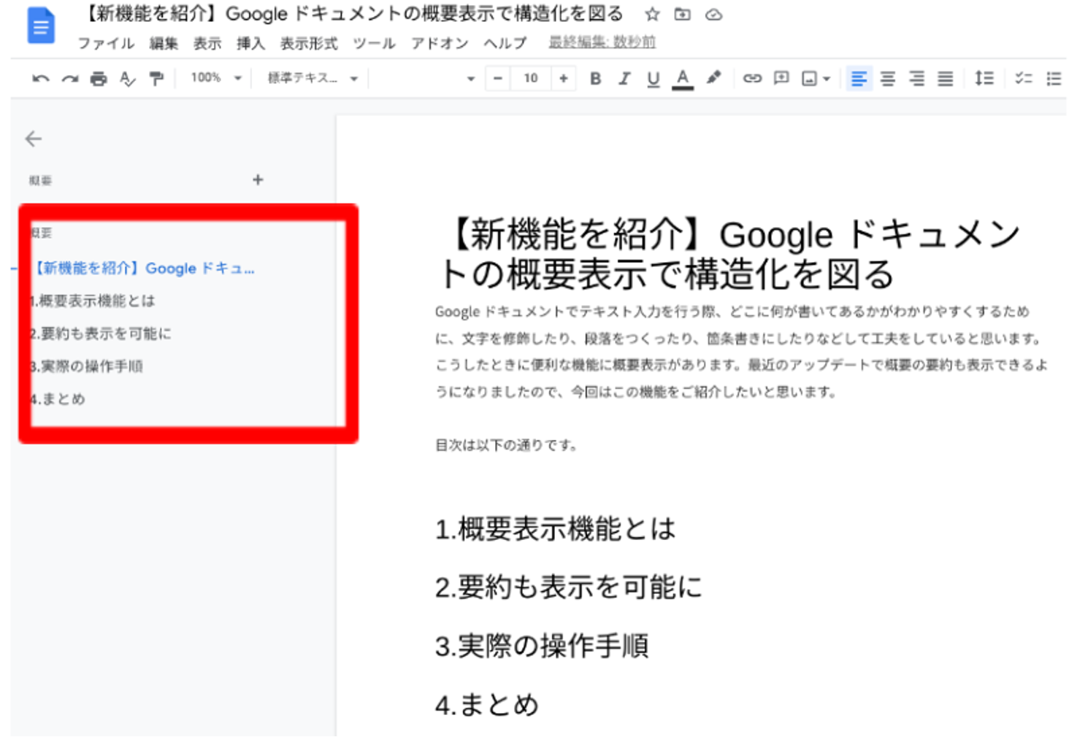Edit the font size field showing 10
This screenshot has height=737, width=1077.
[x=531, y=78]
